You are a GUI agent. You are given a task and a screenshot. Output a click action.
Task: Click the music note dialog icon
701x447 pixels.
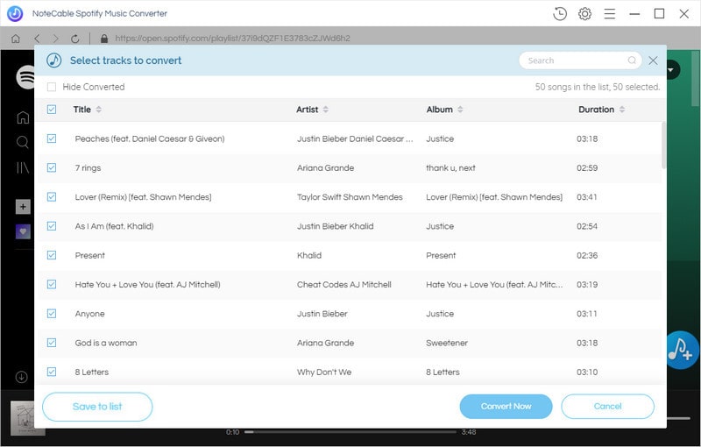coord(54,60)
